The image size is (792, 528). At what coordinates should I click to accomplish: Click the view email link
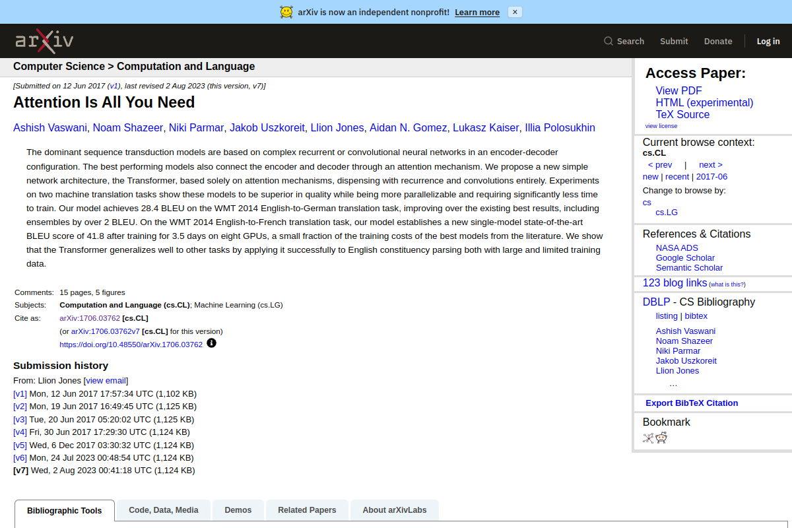[106, 380]
